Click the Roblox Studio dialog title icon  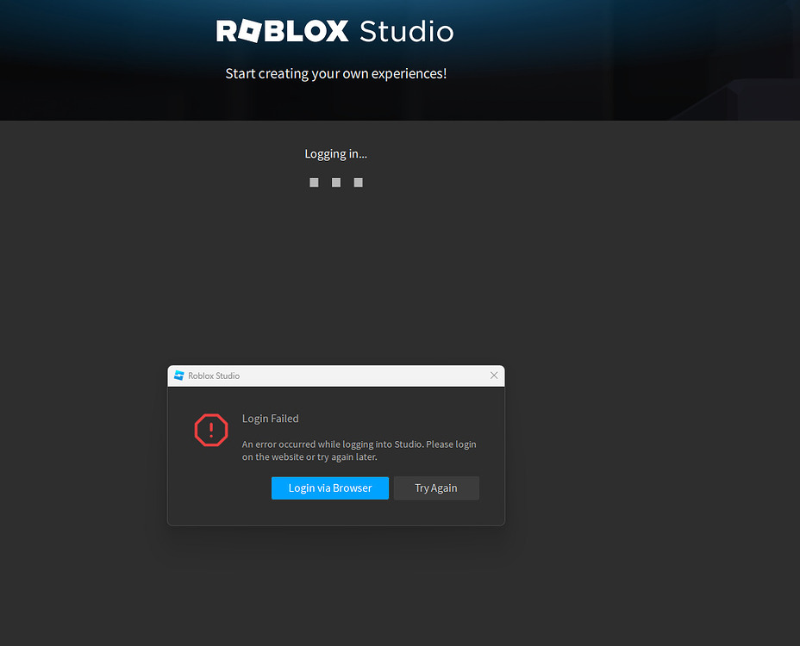point(179,376)
